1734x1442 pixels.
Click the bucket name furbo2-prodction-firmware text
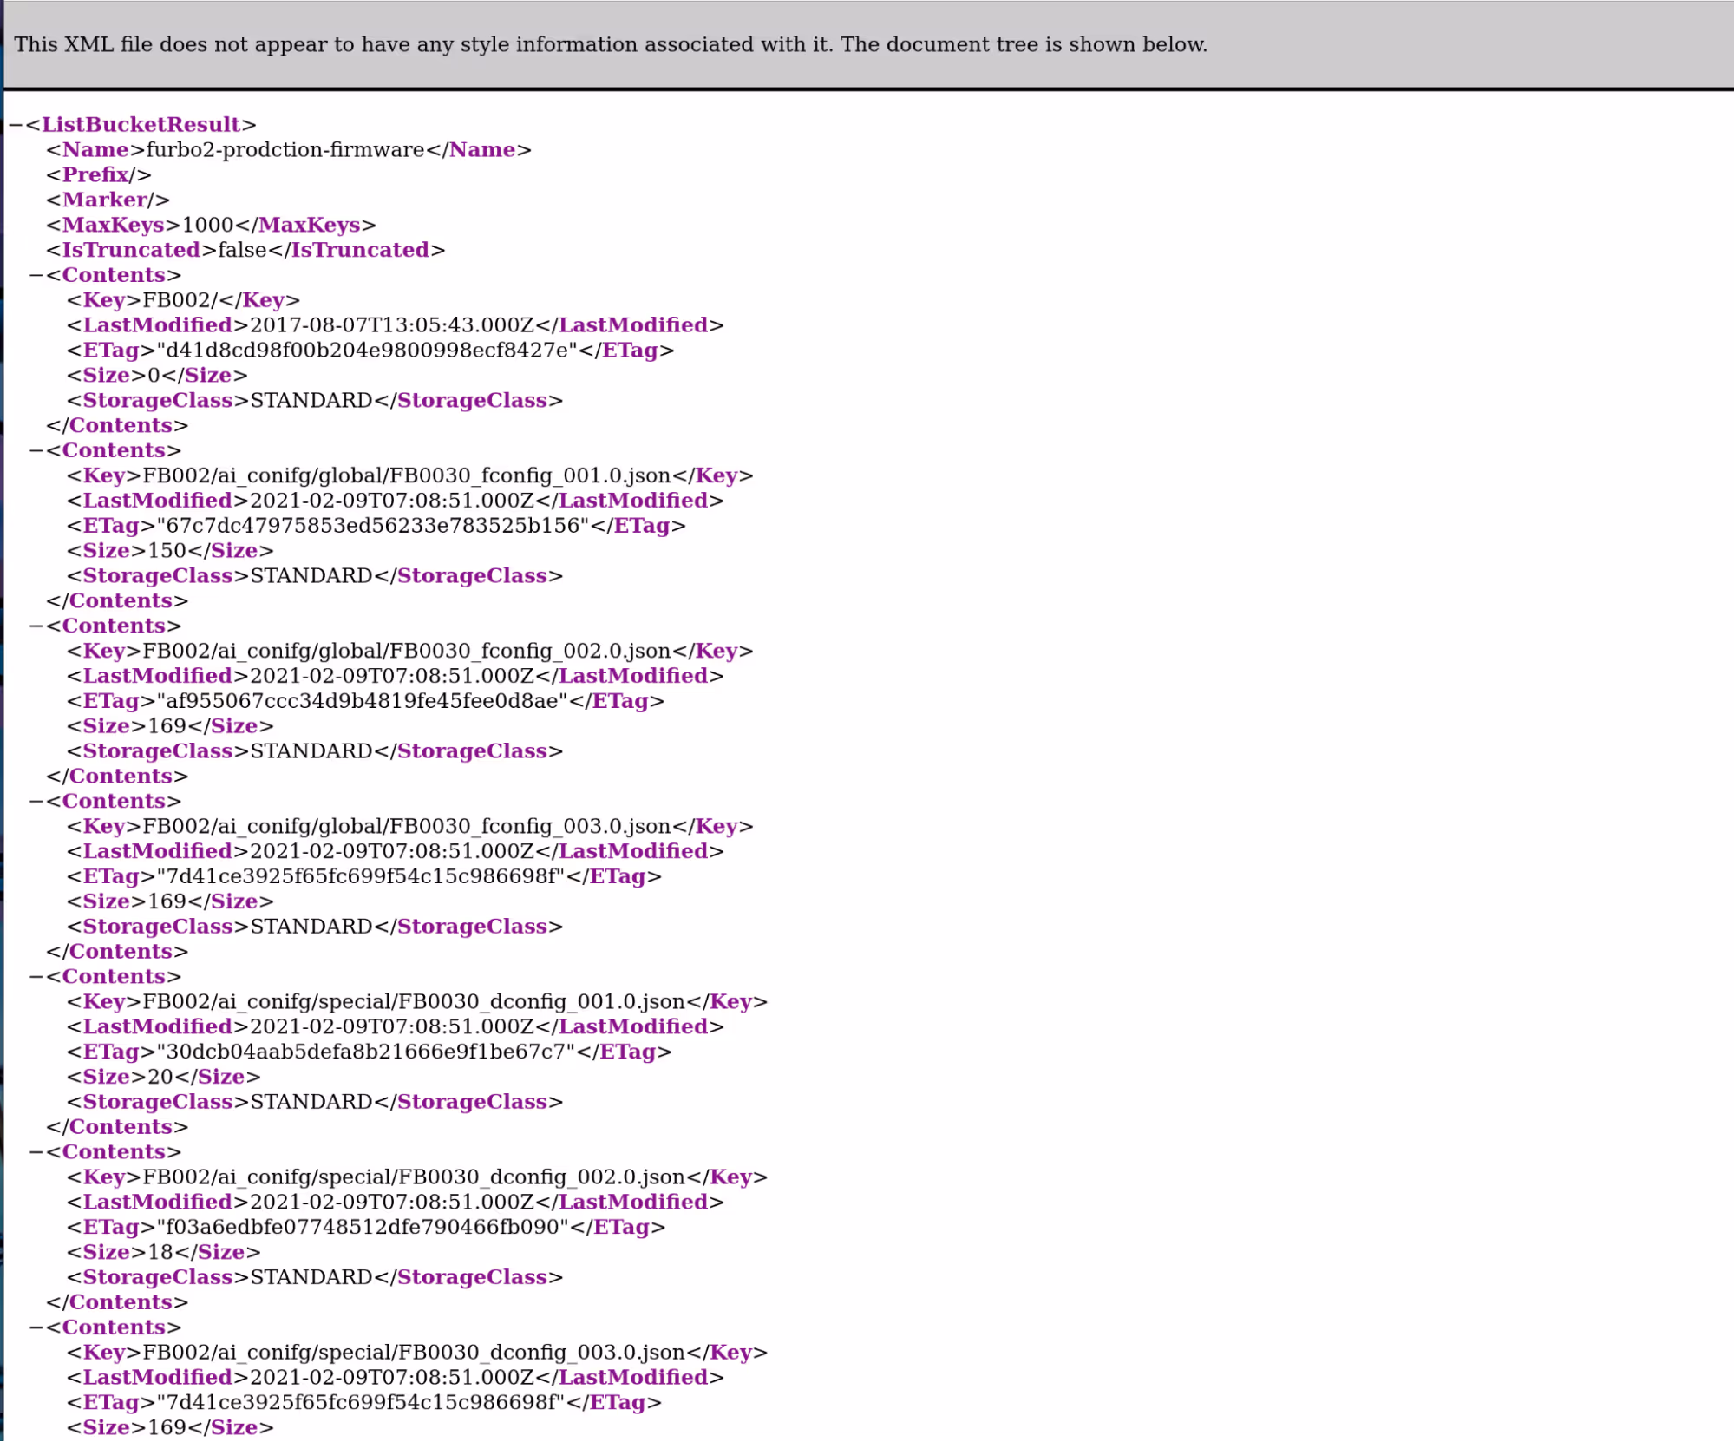point(285,150)
